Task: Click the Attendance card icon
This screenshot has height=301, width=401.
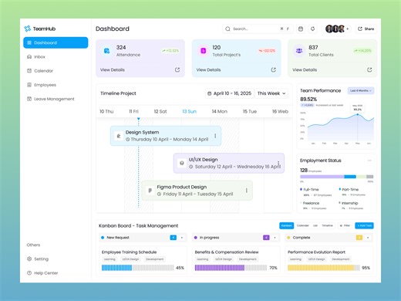Action: pos(106,51)
